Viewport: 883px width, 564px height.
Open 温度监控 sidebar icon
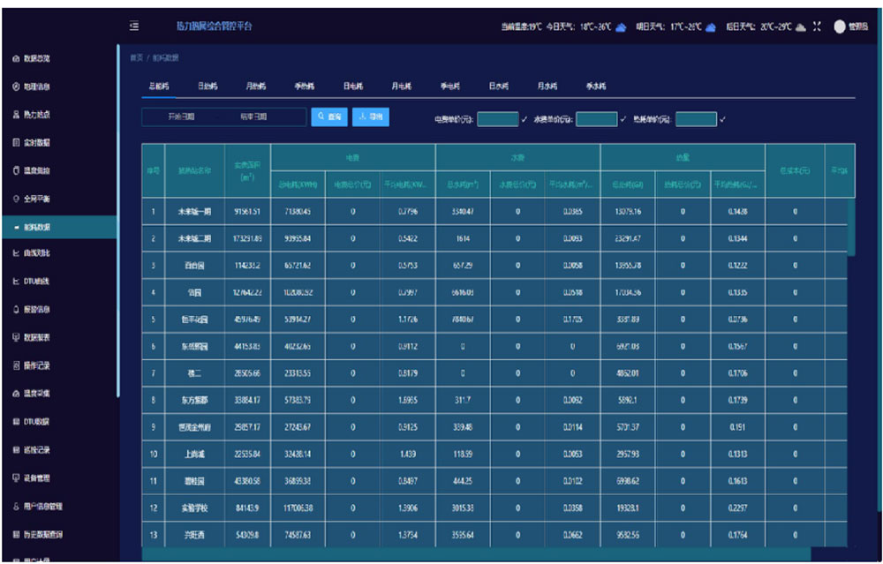(16, 170)
